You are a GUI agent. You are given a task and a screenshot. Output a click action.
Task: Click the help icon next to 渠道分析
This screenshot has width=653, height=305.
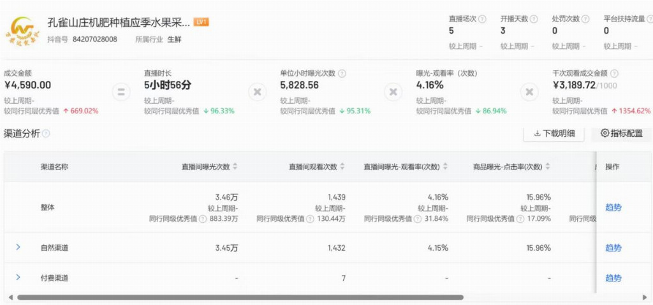tap(46, 134)
